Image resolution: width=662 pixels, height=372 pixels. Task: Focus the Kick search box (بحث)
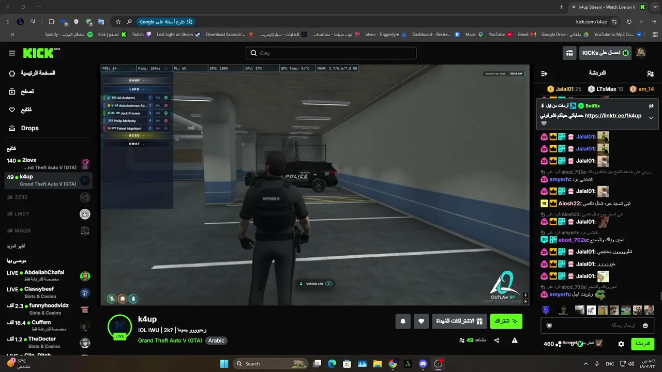pyautogui.click(x=331, y=53)
